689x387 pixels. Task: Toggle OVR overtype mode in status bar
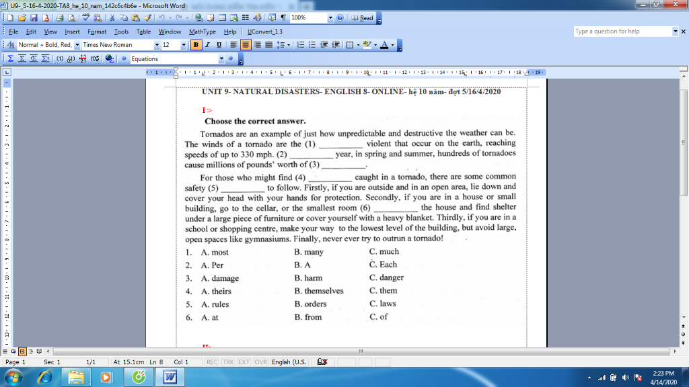pyautogui.click(x=260, y=362)
